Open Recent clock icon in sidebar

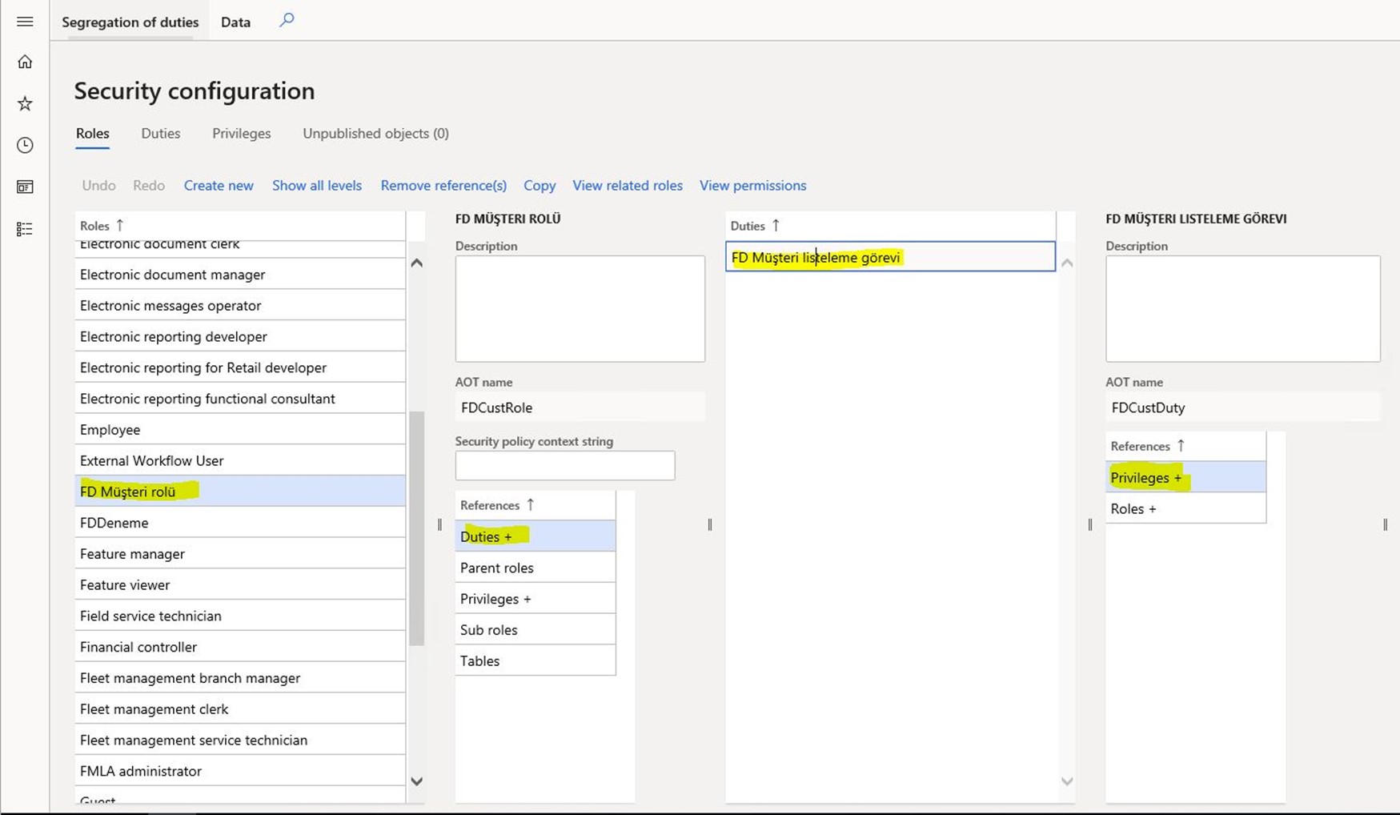(25, 145)
